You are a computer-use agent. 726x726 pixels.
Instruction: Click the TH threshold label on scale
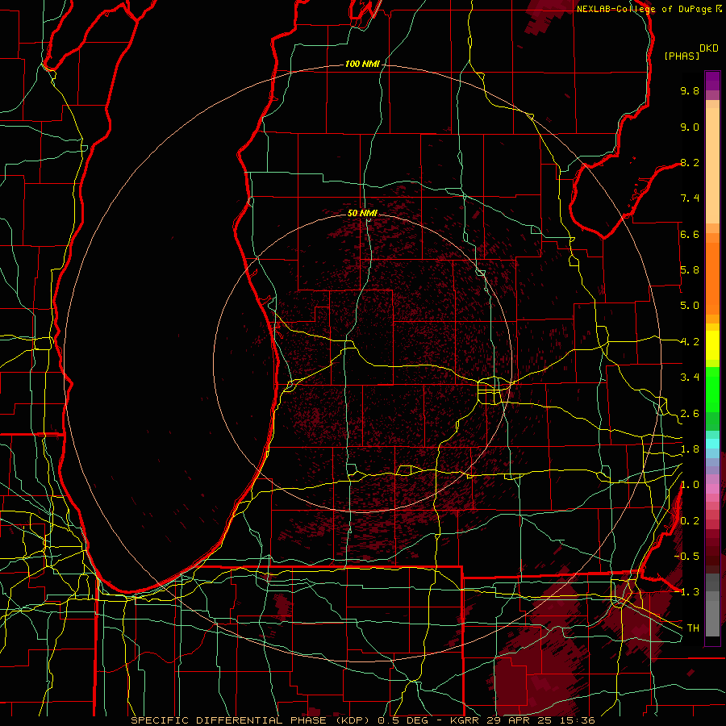[693, 628]
